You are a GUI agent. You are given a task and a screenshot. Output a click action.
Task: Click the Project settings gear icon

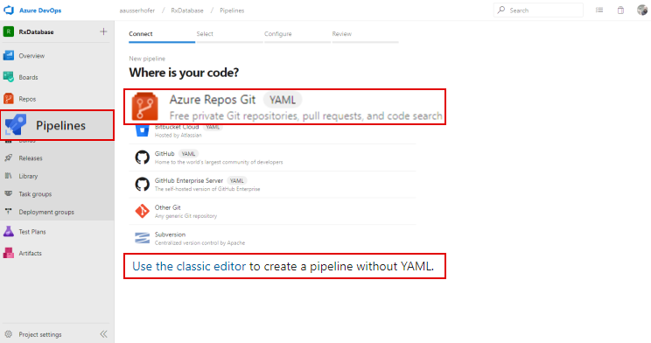9,334
